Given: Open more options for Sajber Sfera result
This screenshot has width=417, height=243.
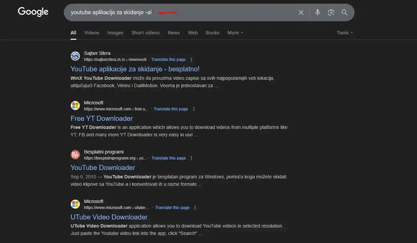Looking at the screenshot, I should coord(191,60).
